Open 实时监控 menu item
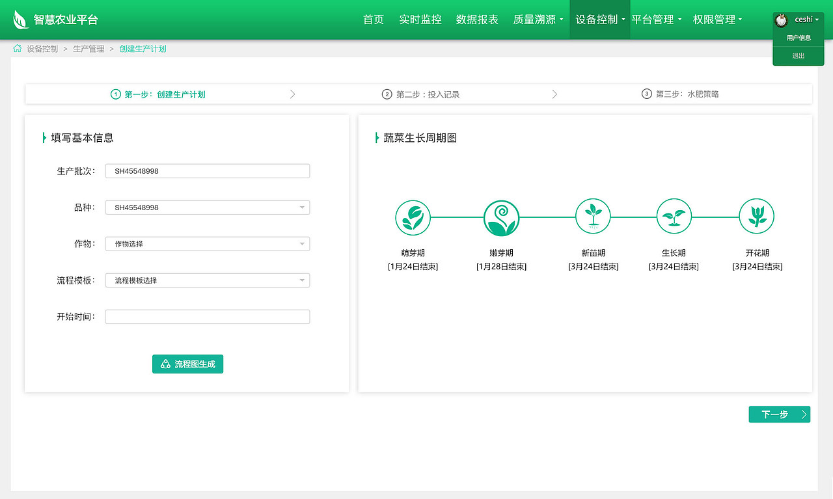The width and height of the screenshot is (833, 499). pyautogui.click(x=420, y=20)
